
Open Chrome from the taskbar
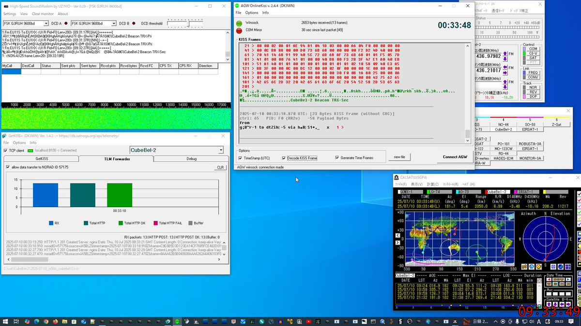click(46, 321)
